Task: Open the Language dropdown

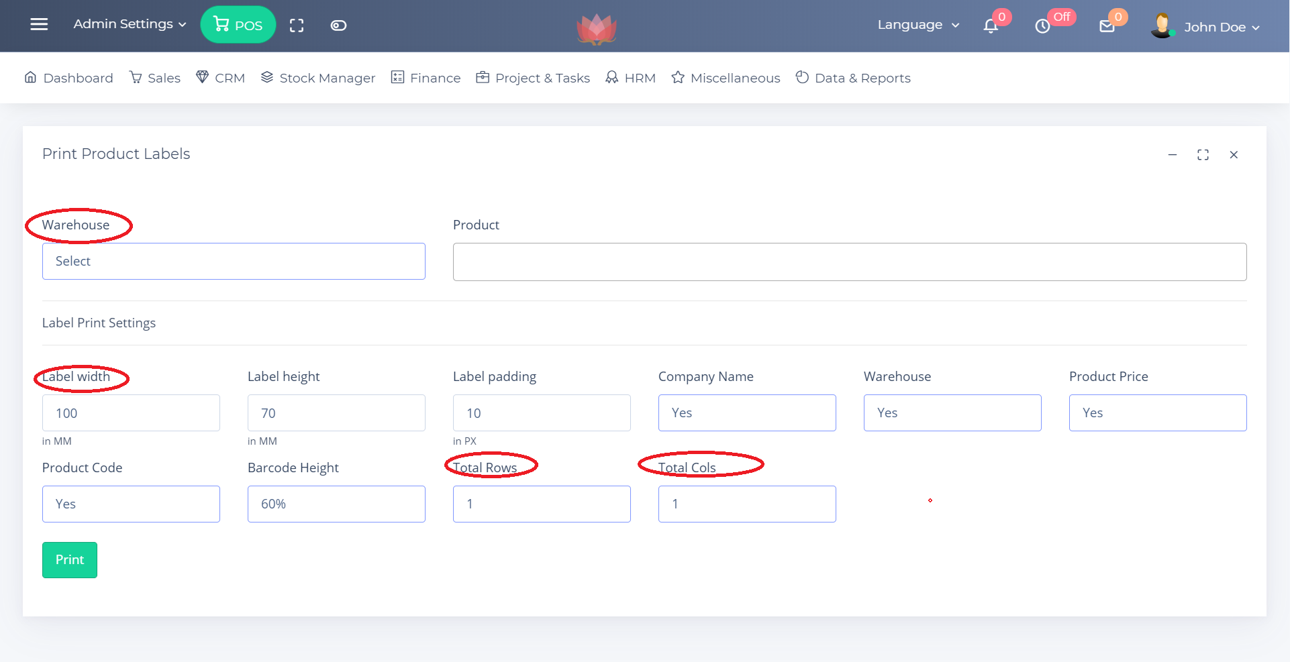Action: point(918,25)
